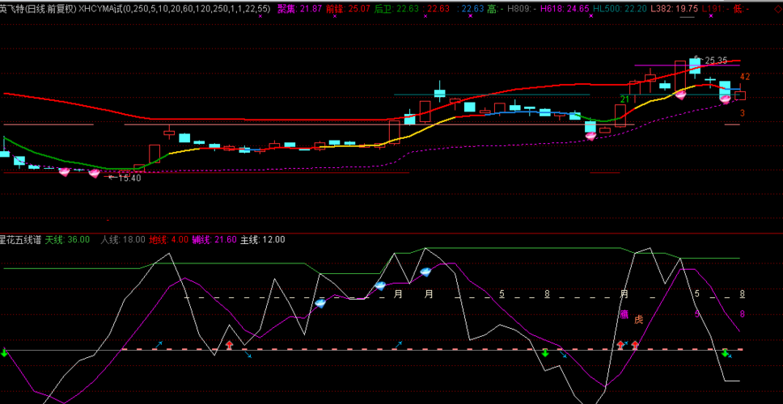
Task: Click the 聚集: 21.87 header value
Action: (298, 8)
